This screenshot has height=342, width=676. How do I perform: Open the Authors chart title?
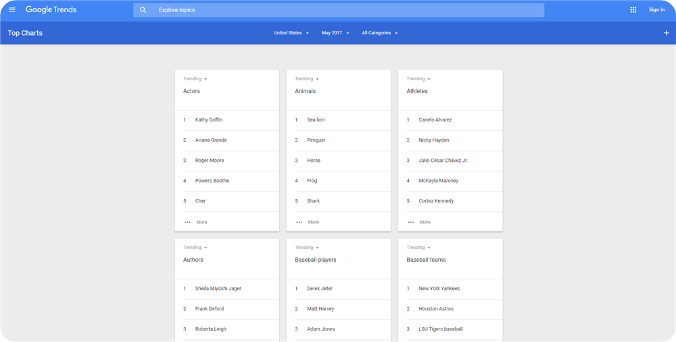point(193,260)
